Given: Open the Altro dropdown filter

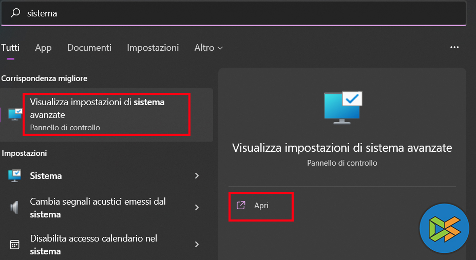Looking at the screenshot, I should [x=208, y=48].
